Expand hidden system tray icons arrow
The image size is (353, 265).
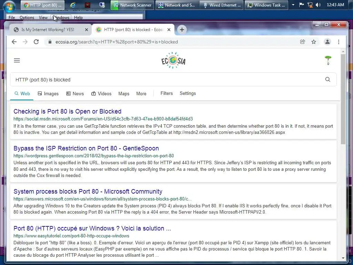pos(293,5)
